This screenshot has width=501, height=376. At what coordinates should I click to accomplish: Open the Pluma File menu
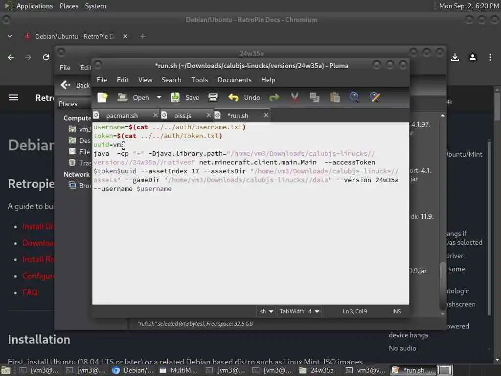pos(102,80)
